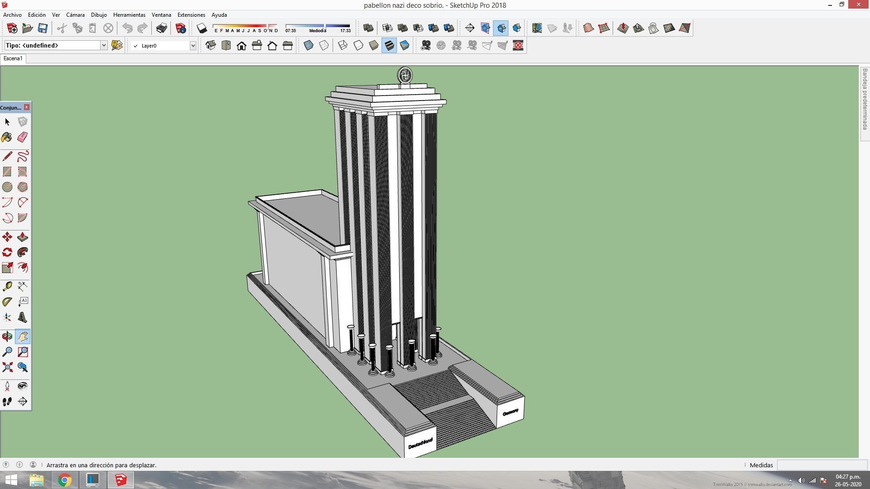This screenshot has height=489, width=870.
Task: Toggle the Shadows display button
Action: click(x=202, y=28)
